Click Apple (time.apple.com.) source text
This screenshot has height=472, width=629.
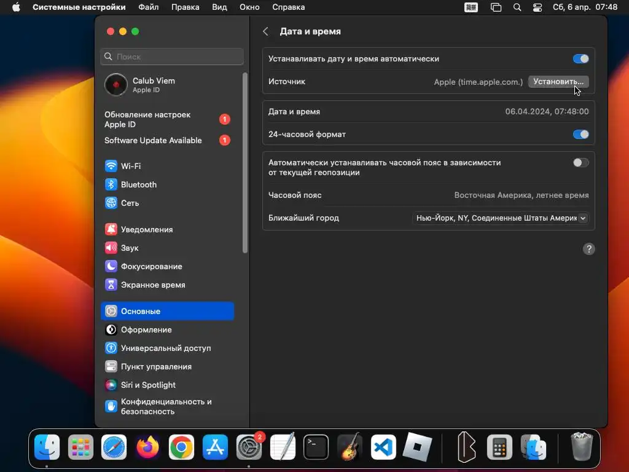[x=478, y=82]
